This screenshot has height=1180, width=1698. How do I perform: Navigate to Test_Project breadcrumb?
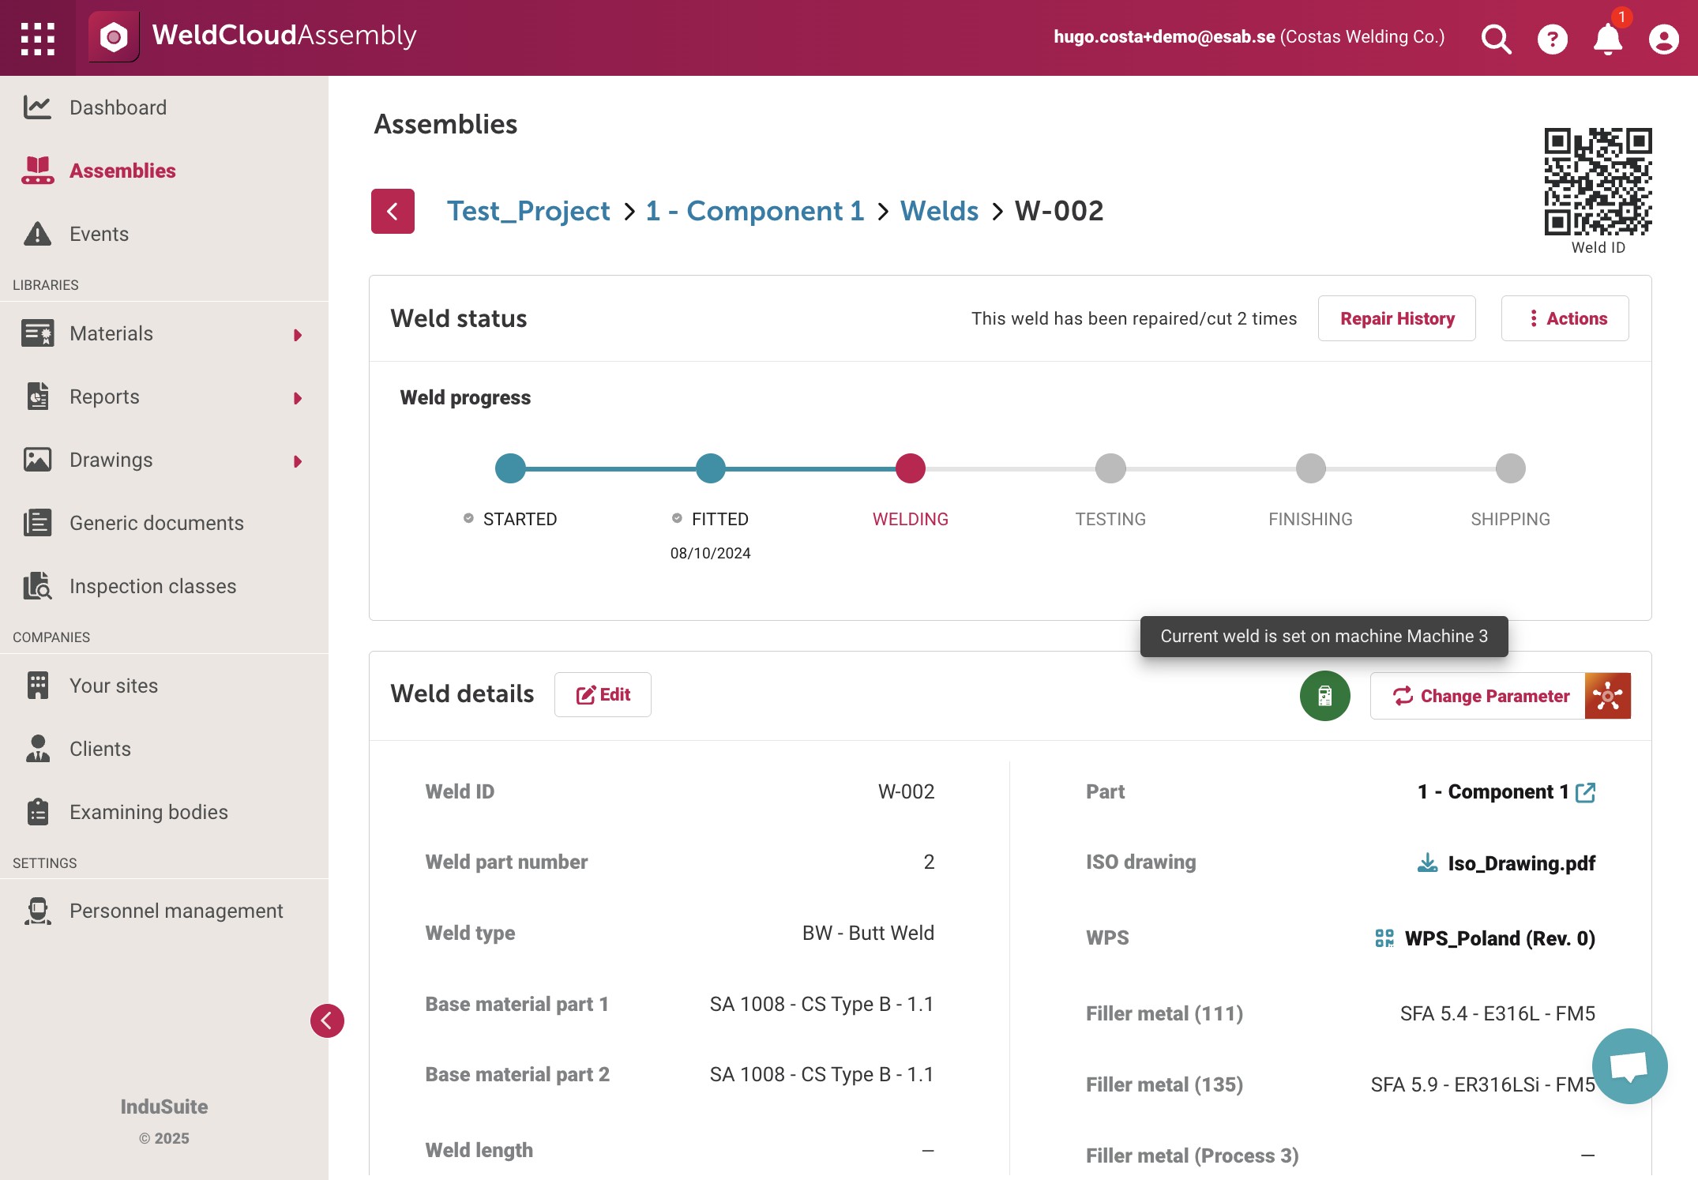point(528,211)
